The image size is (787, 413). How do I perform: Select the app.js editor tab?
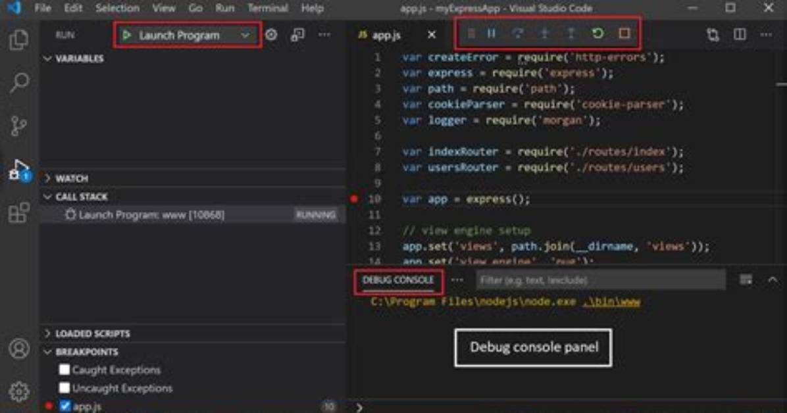pos(387,35)
